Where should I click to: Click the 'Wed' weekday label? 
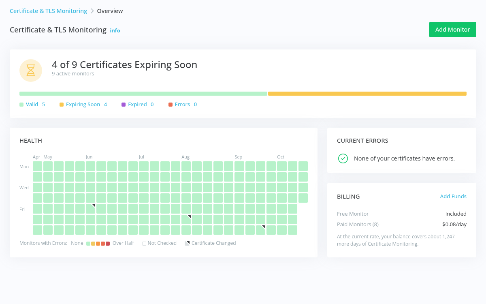[x=24, y=188]
